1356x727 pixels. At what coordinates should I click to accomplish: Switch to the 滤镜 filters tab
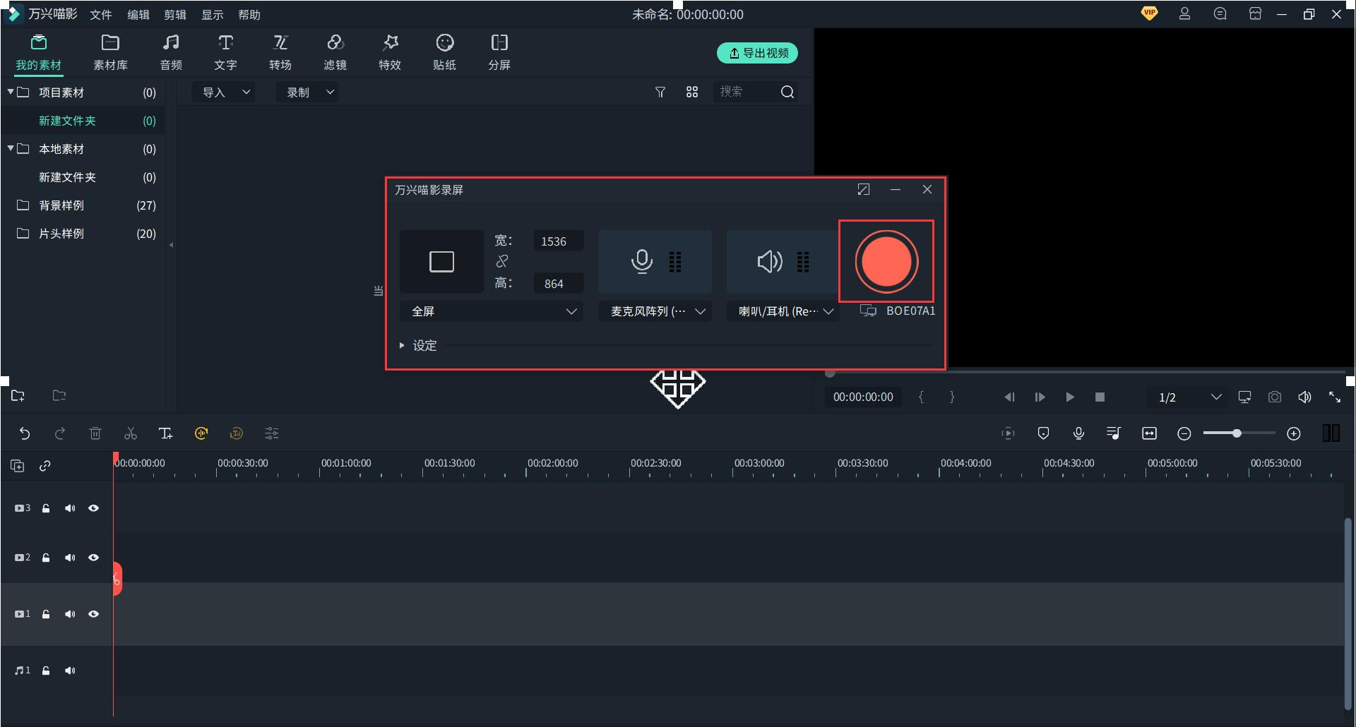[x=335, y=52]
